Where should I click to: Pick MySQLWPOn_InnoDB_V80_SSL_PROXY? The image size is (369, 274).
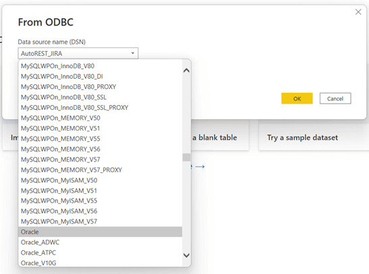pos(100,107)
